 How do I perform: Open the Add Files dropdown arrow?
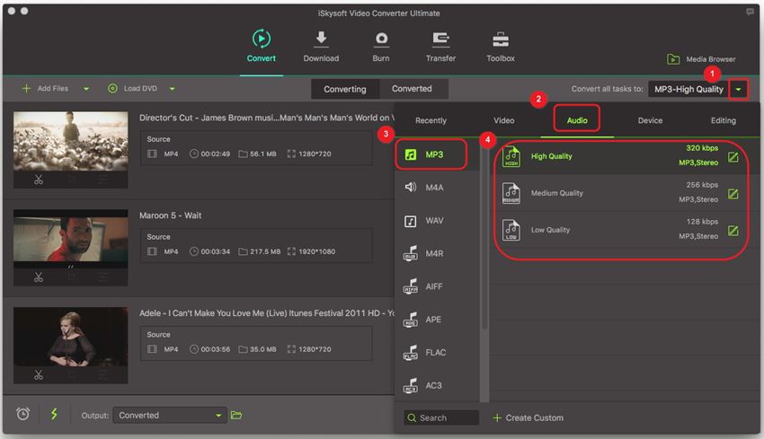[x=86, y=89]
